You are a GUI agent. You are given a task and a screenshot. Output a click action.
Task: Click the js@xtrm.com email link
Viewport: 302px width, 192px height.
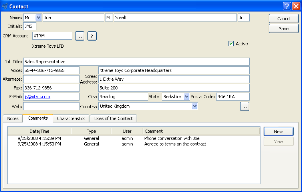point(37,97)
